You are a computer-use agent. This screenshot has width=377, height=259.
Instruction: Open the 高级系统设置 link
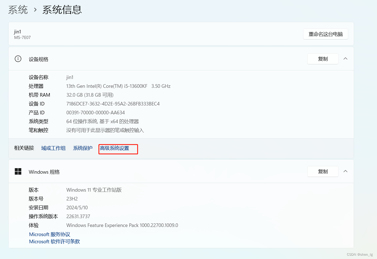click(115, 148)
